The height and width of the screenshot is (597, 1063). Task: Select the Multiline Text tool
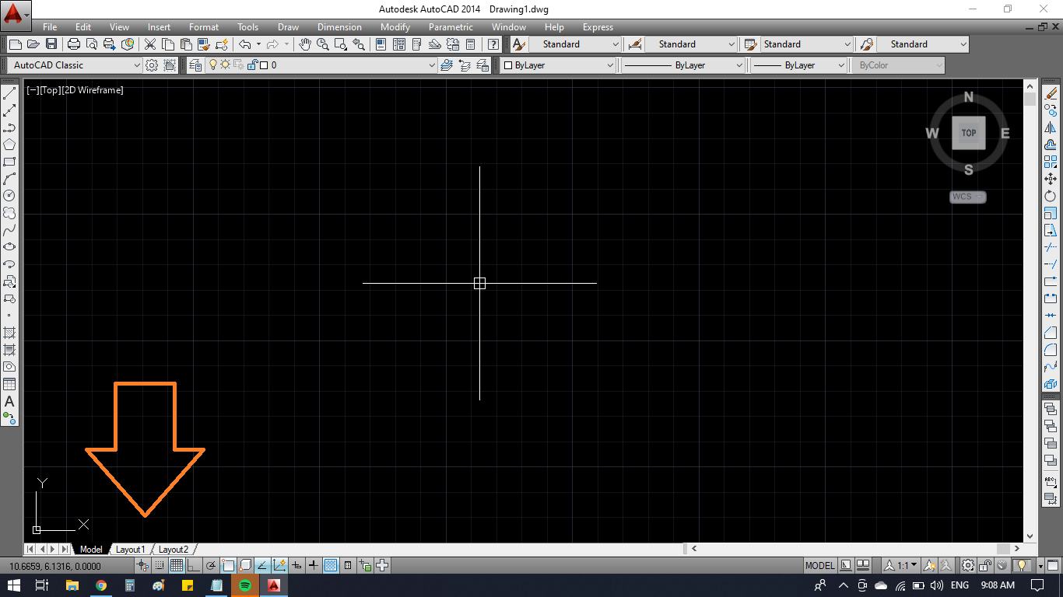(9, 401)
